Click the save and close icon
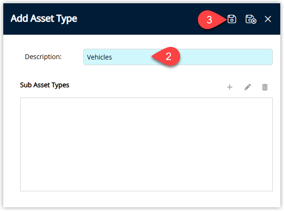 click(251, 19)
